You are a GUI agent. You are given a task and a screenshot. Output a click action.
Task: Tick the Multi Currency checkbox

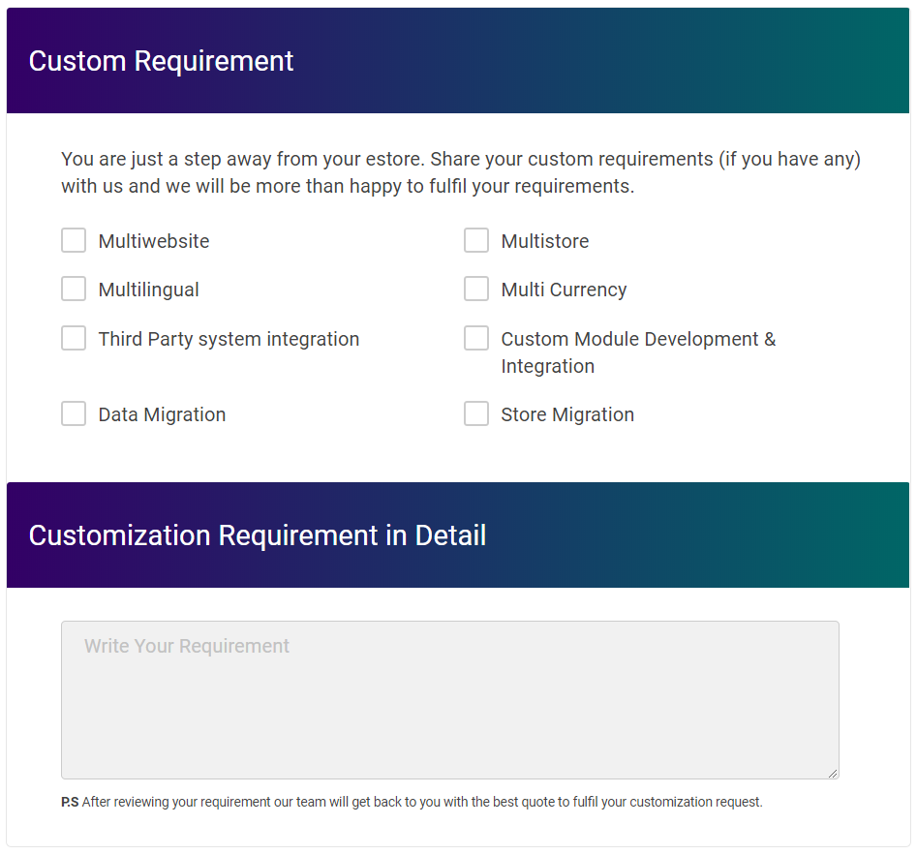pos(476,289)
